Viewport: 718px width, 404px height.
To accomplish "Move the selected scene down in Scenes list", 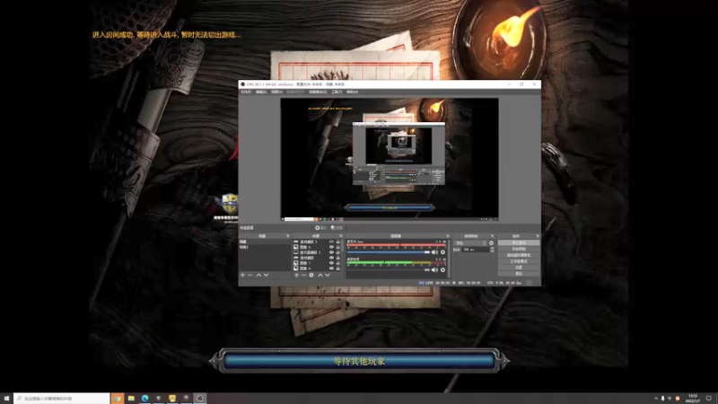I will [266, 275].
